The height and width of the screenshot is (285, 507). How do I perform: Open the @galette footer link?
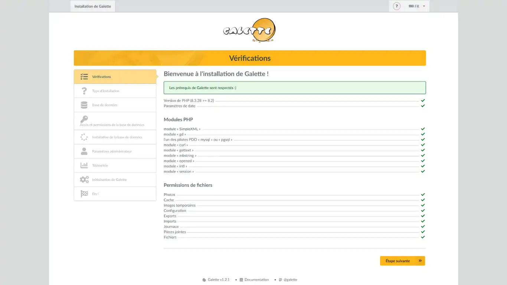[x=288, y=280]
